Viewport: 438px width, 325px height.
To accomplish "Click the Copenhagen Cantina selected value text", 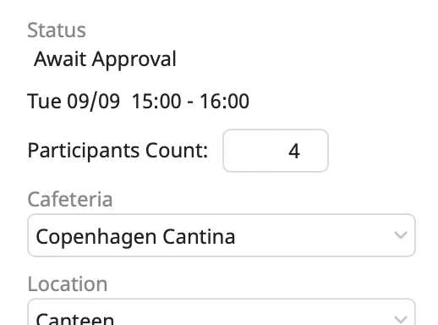I will [x=135, y=237].
